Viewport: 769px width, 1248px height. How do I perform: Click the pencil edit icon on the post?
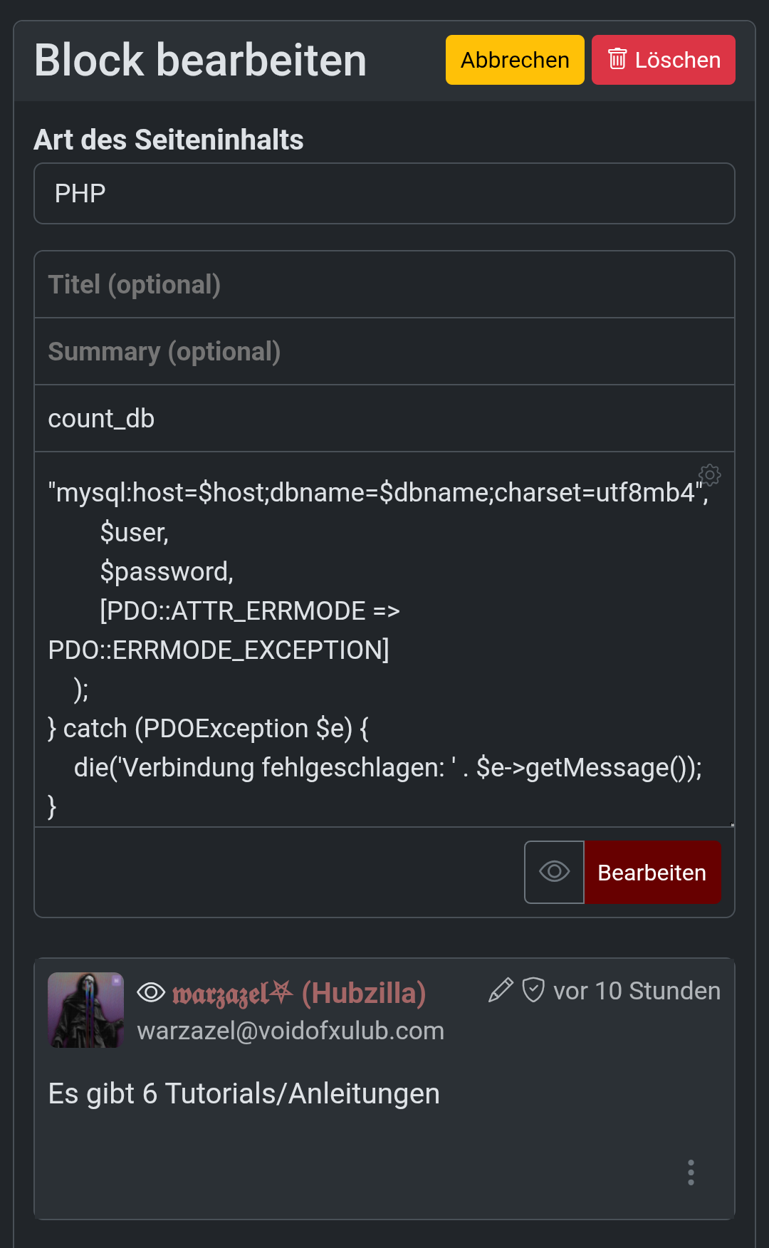click(501, 990)
